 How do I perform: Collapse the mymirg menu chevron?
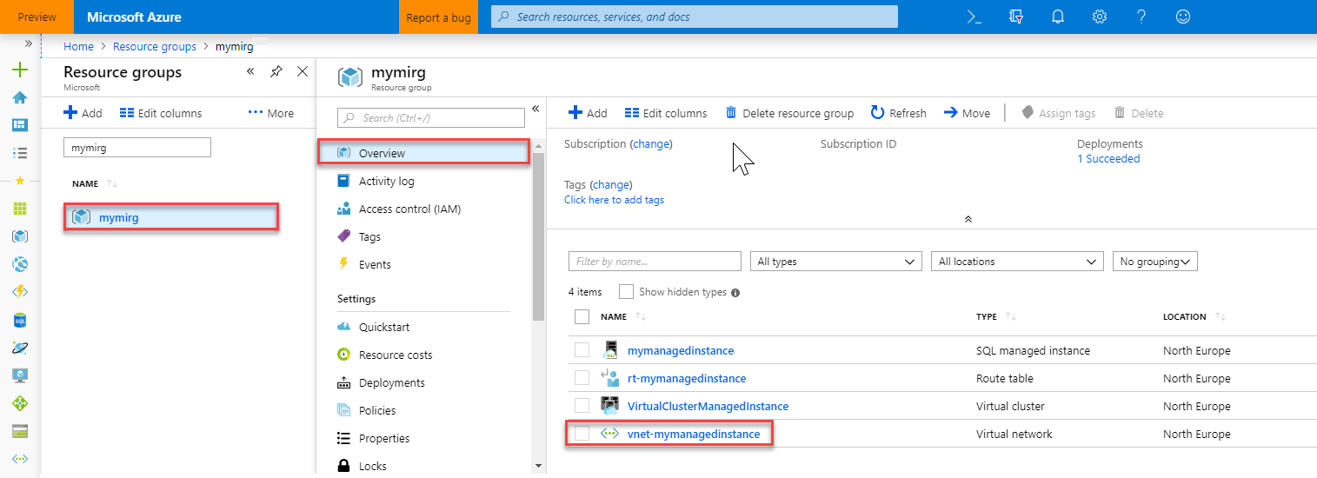click(x=535, y=109)
